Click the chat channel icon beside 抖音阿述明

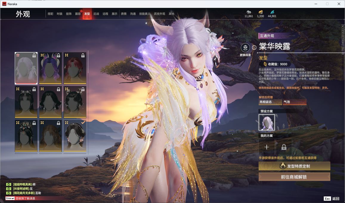tap(9, 189)
